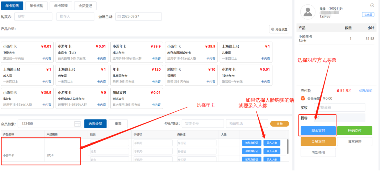Close the member info panel with the X icon

pyautogui.click(x=372, y=5)
